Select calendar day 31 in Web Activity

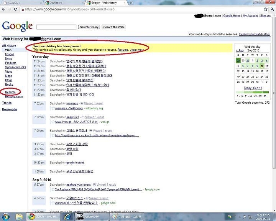click(x=248, y=61)
